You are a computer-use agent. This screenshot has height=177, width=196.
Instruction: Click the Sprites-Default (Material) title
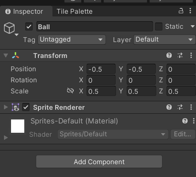pyautogui.click(x=74, y=121)
